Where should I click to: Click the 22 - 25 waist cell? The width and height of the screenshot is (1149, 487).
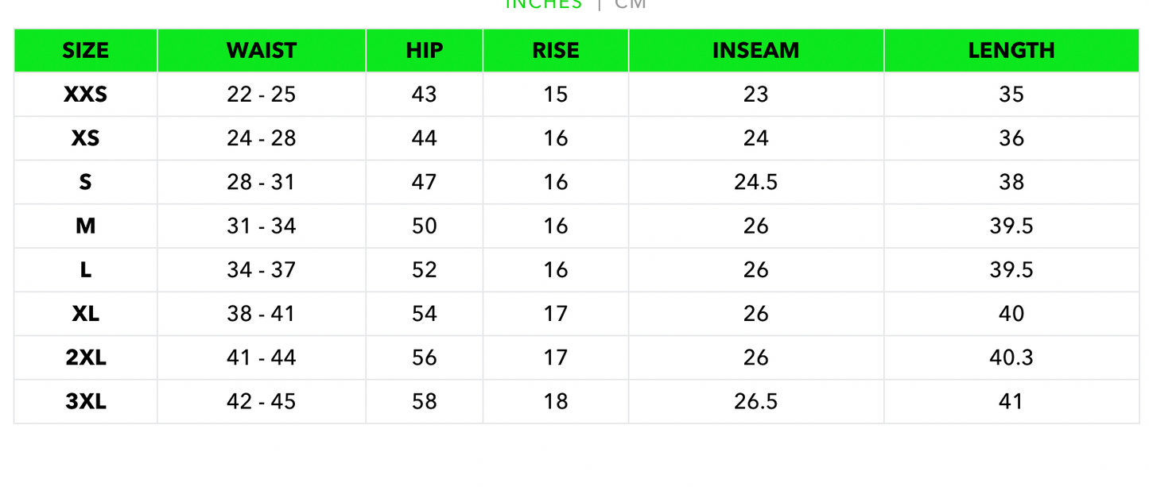[261, 95]
